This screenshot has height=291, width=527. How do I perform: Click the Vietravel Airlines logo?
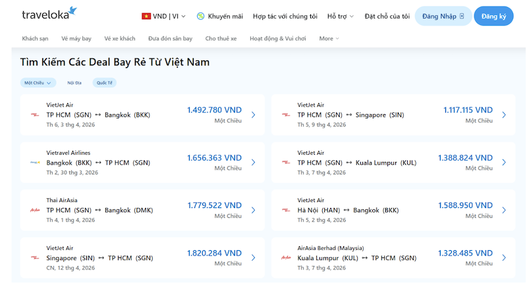(35, 162)
